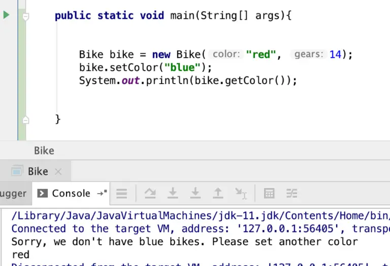390x266 pixels.
Task: Click the Step Into debug icon
Action: click(195, 193)
